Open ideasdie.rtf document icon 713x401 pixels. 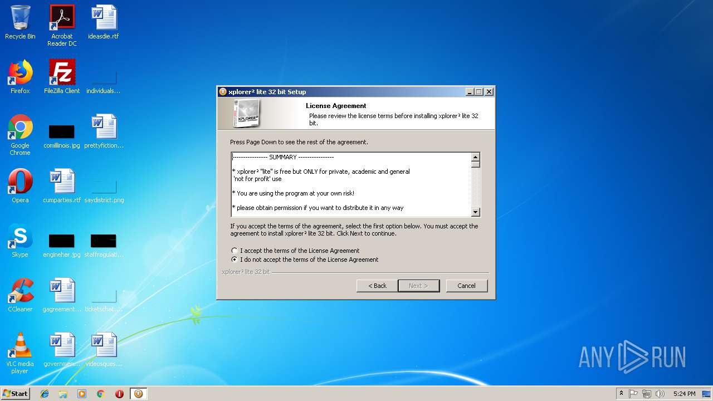(x=104, y=23)
